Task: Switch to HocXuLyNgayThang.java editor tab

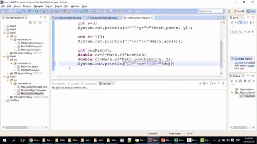Action: pos(67,18)
